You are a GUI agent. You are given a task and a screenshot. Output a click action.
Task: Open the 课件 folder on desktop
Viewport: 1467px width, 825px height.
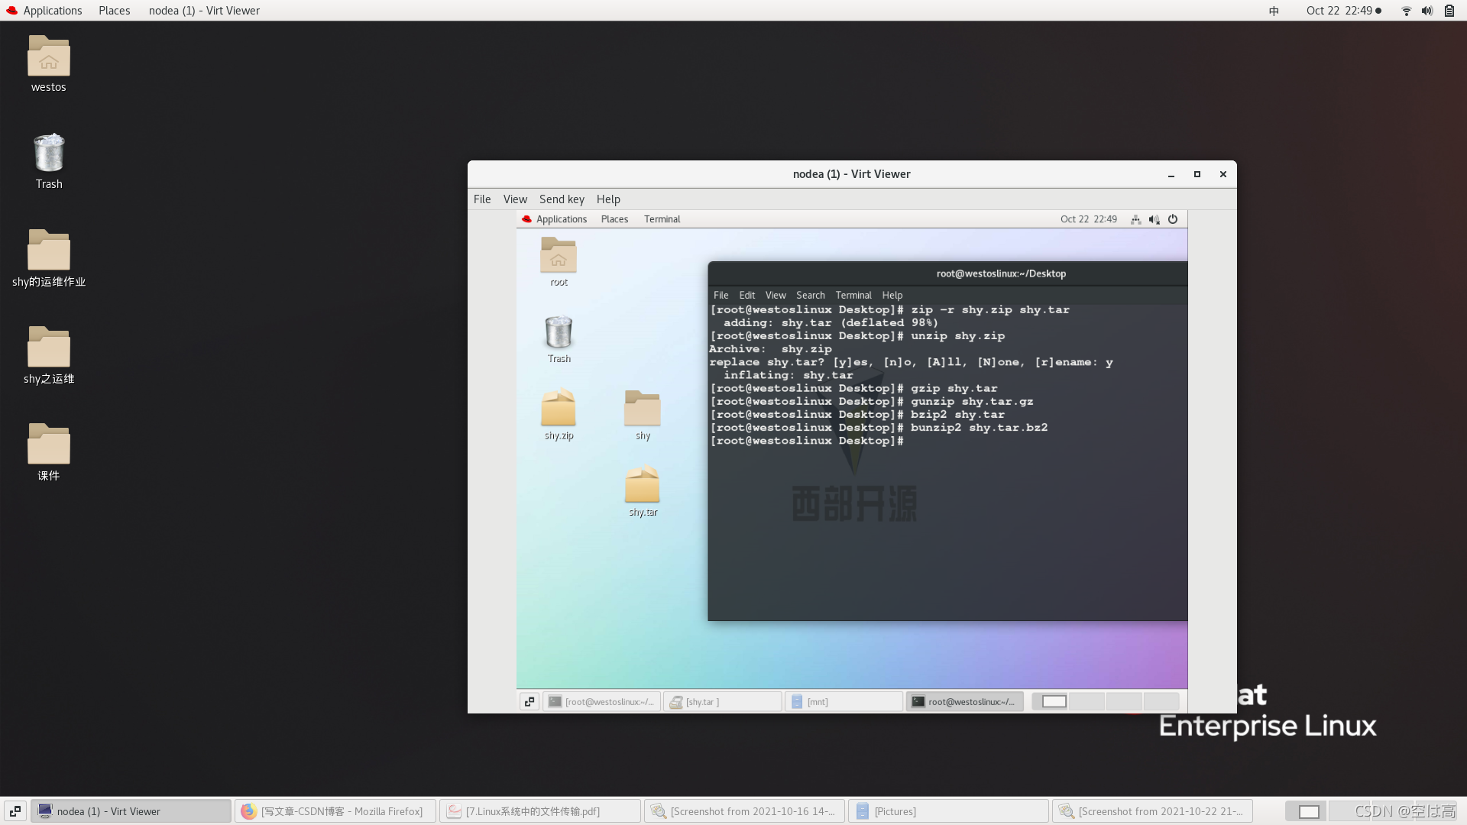pyautogui.click(x=49, y=445)
